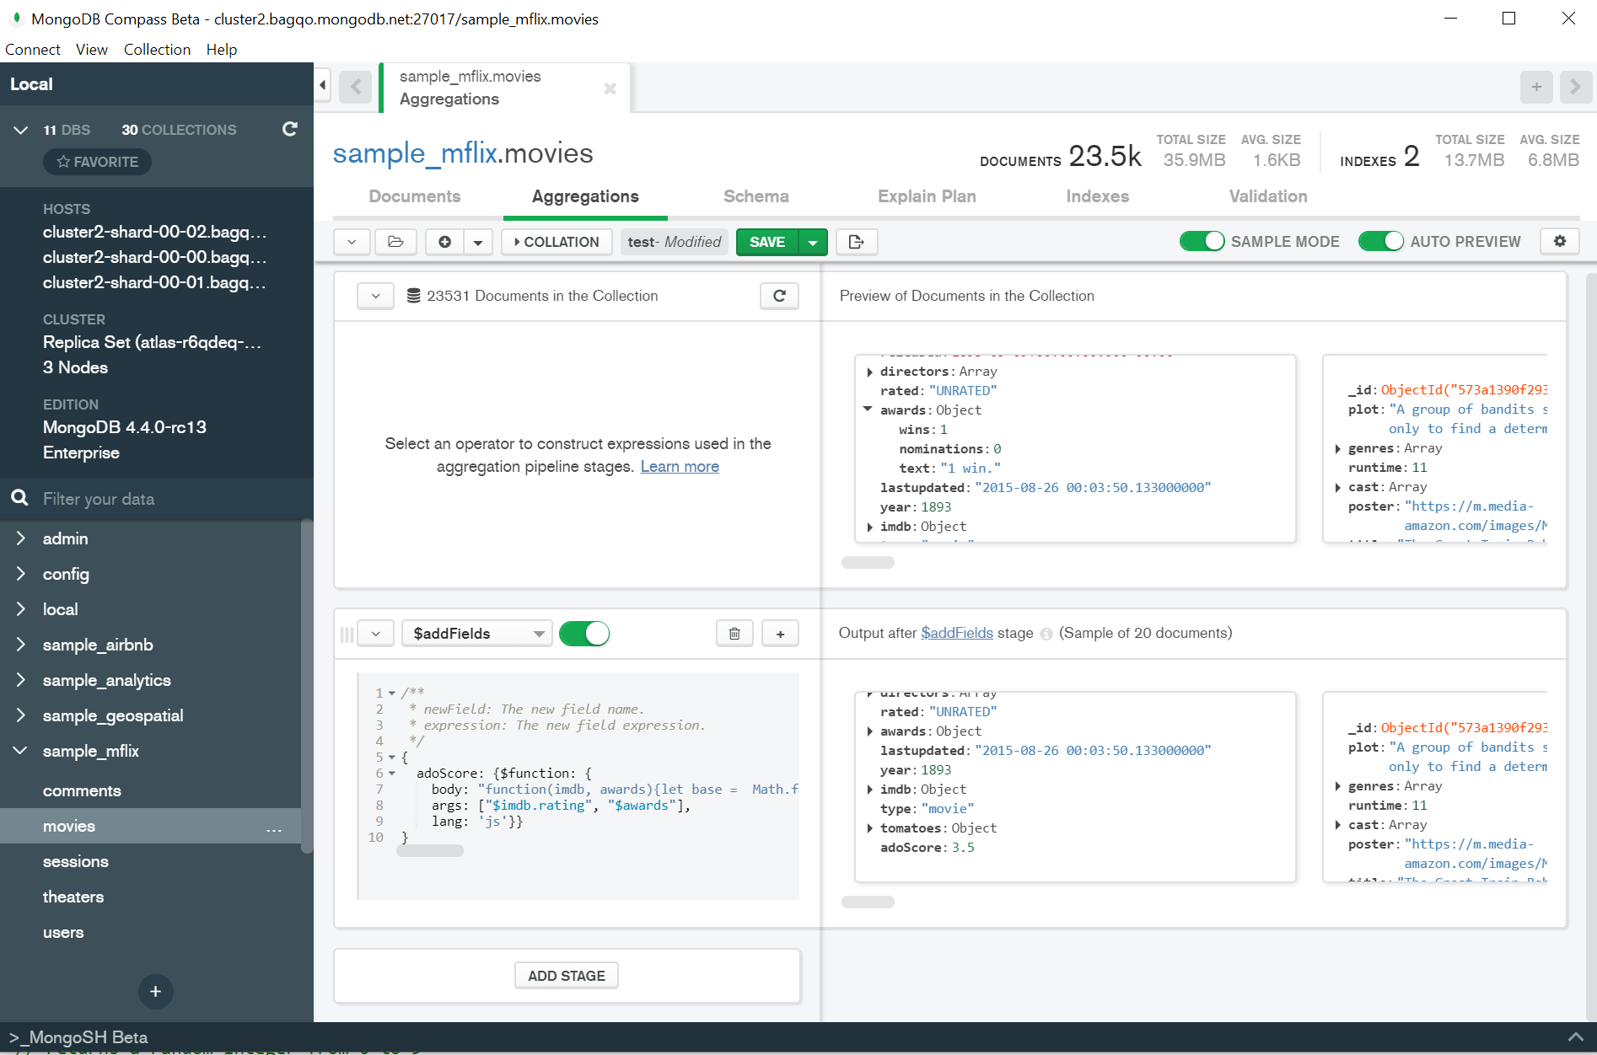This screenshot has height=1055, width=1597.
Task: Go to the previous tab with the back arrow
Action: (x=356, y=87)
